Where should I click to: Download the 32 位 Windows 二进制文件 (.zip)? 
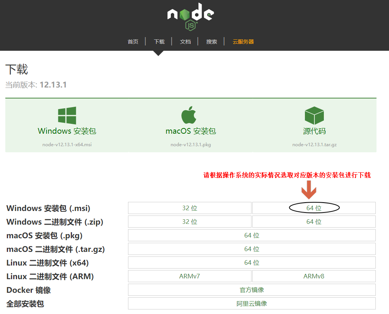pos(190,221)
